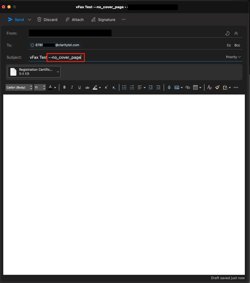Open the Send options dropdown arrow
Screen dimensions: 250x283
click(x=29, y=19)
